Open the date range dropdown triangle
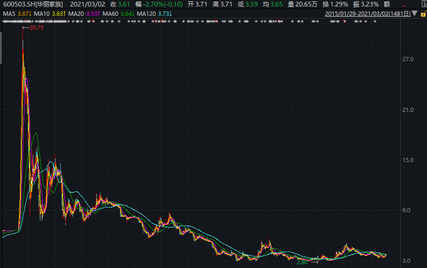This screenshot has width=427, height=268. (x=415, y=14)
